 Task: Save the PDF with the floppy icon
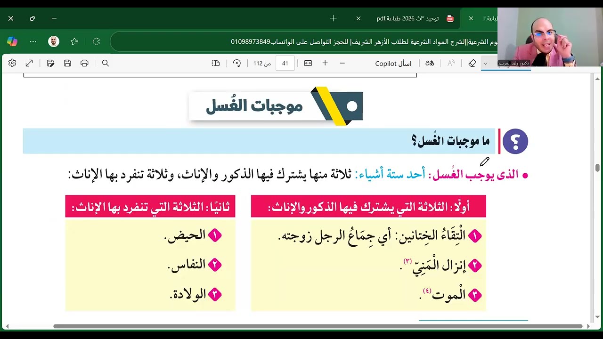(x=67, y=63)
